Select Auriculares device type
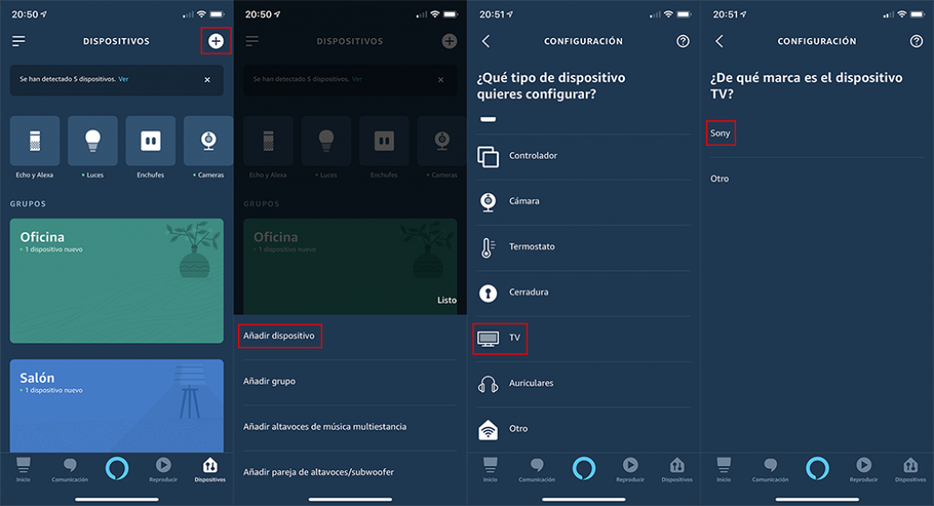The image size is (934, 506). pyautogui.click(x=583, y=383)
